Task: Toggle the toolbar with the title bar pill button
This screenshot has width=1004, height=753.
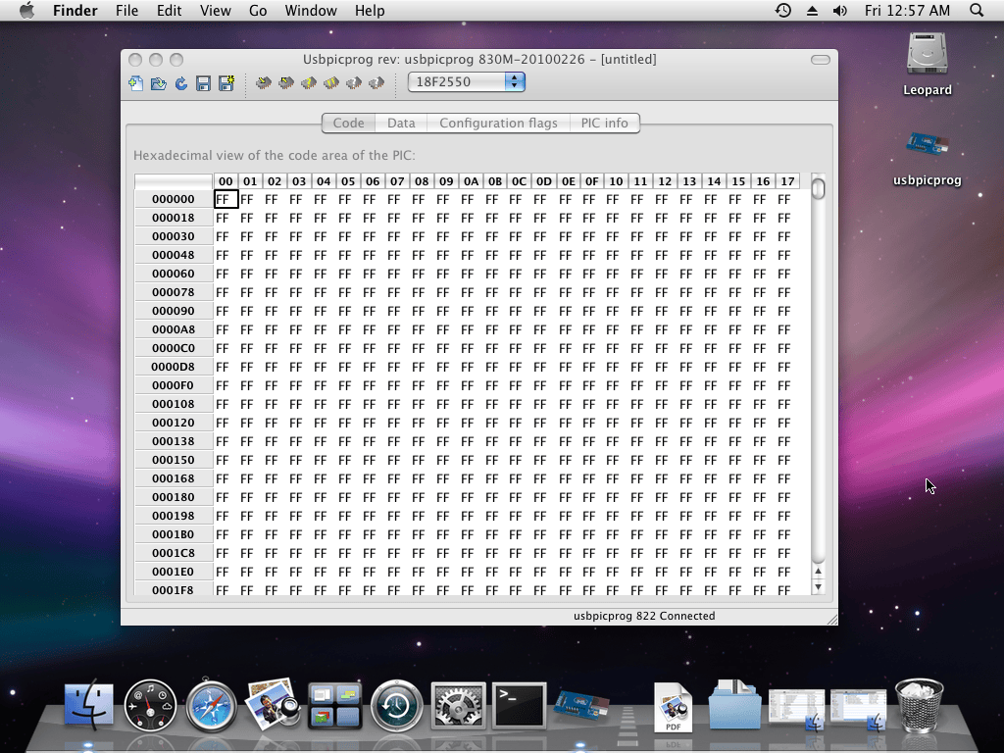Action: 821,60
